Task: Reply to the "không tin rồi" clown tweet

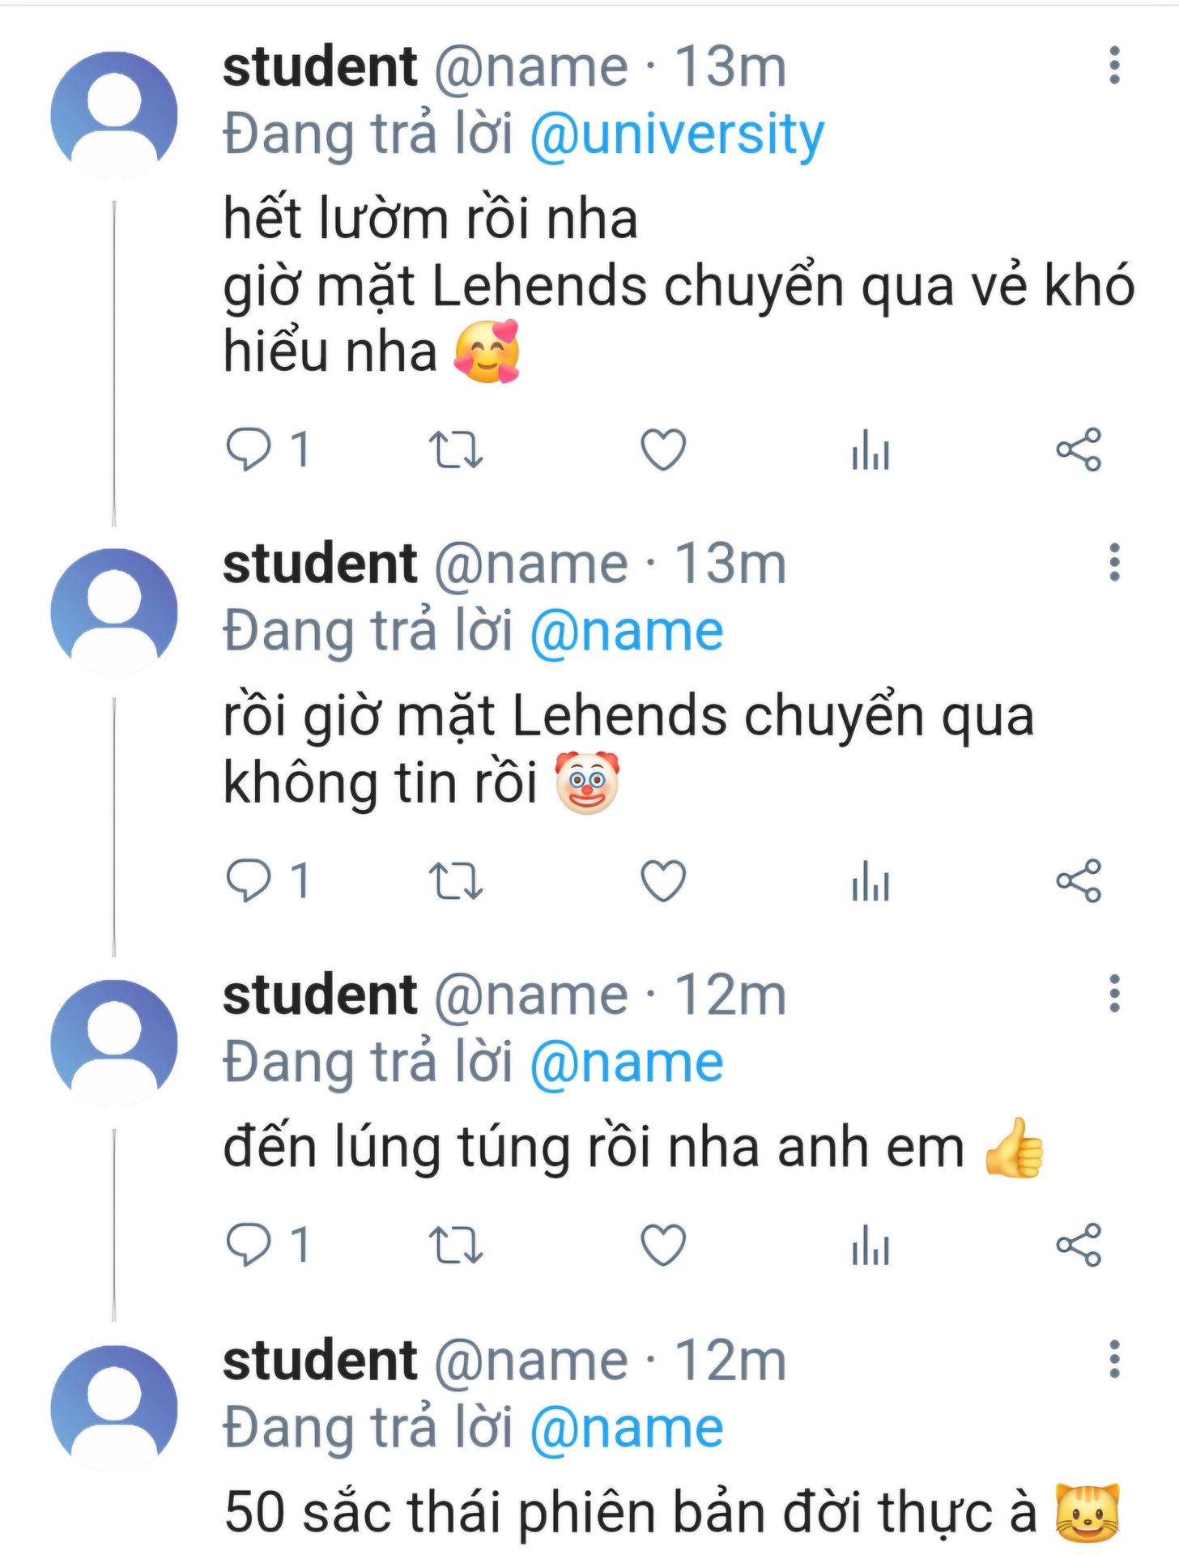Action: point(248,881)
